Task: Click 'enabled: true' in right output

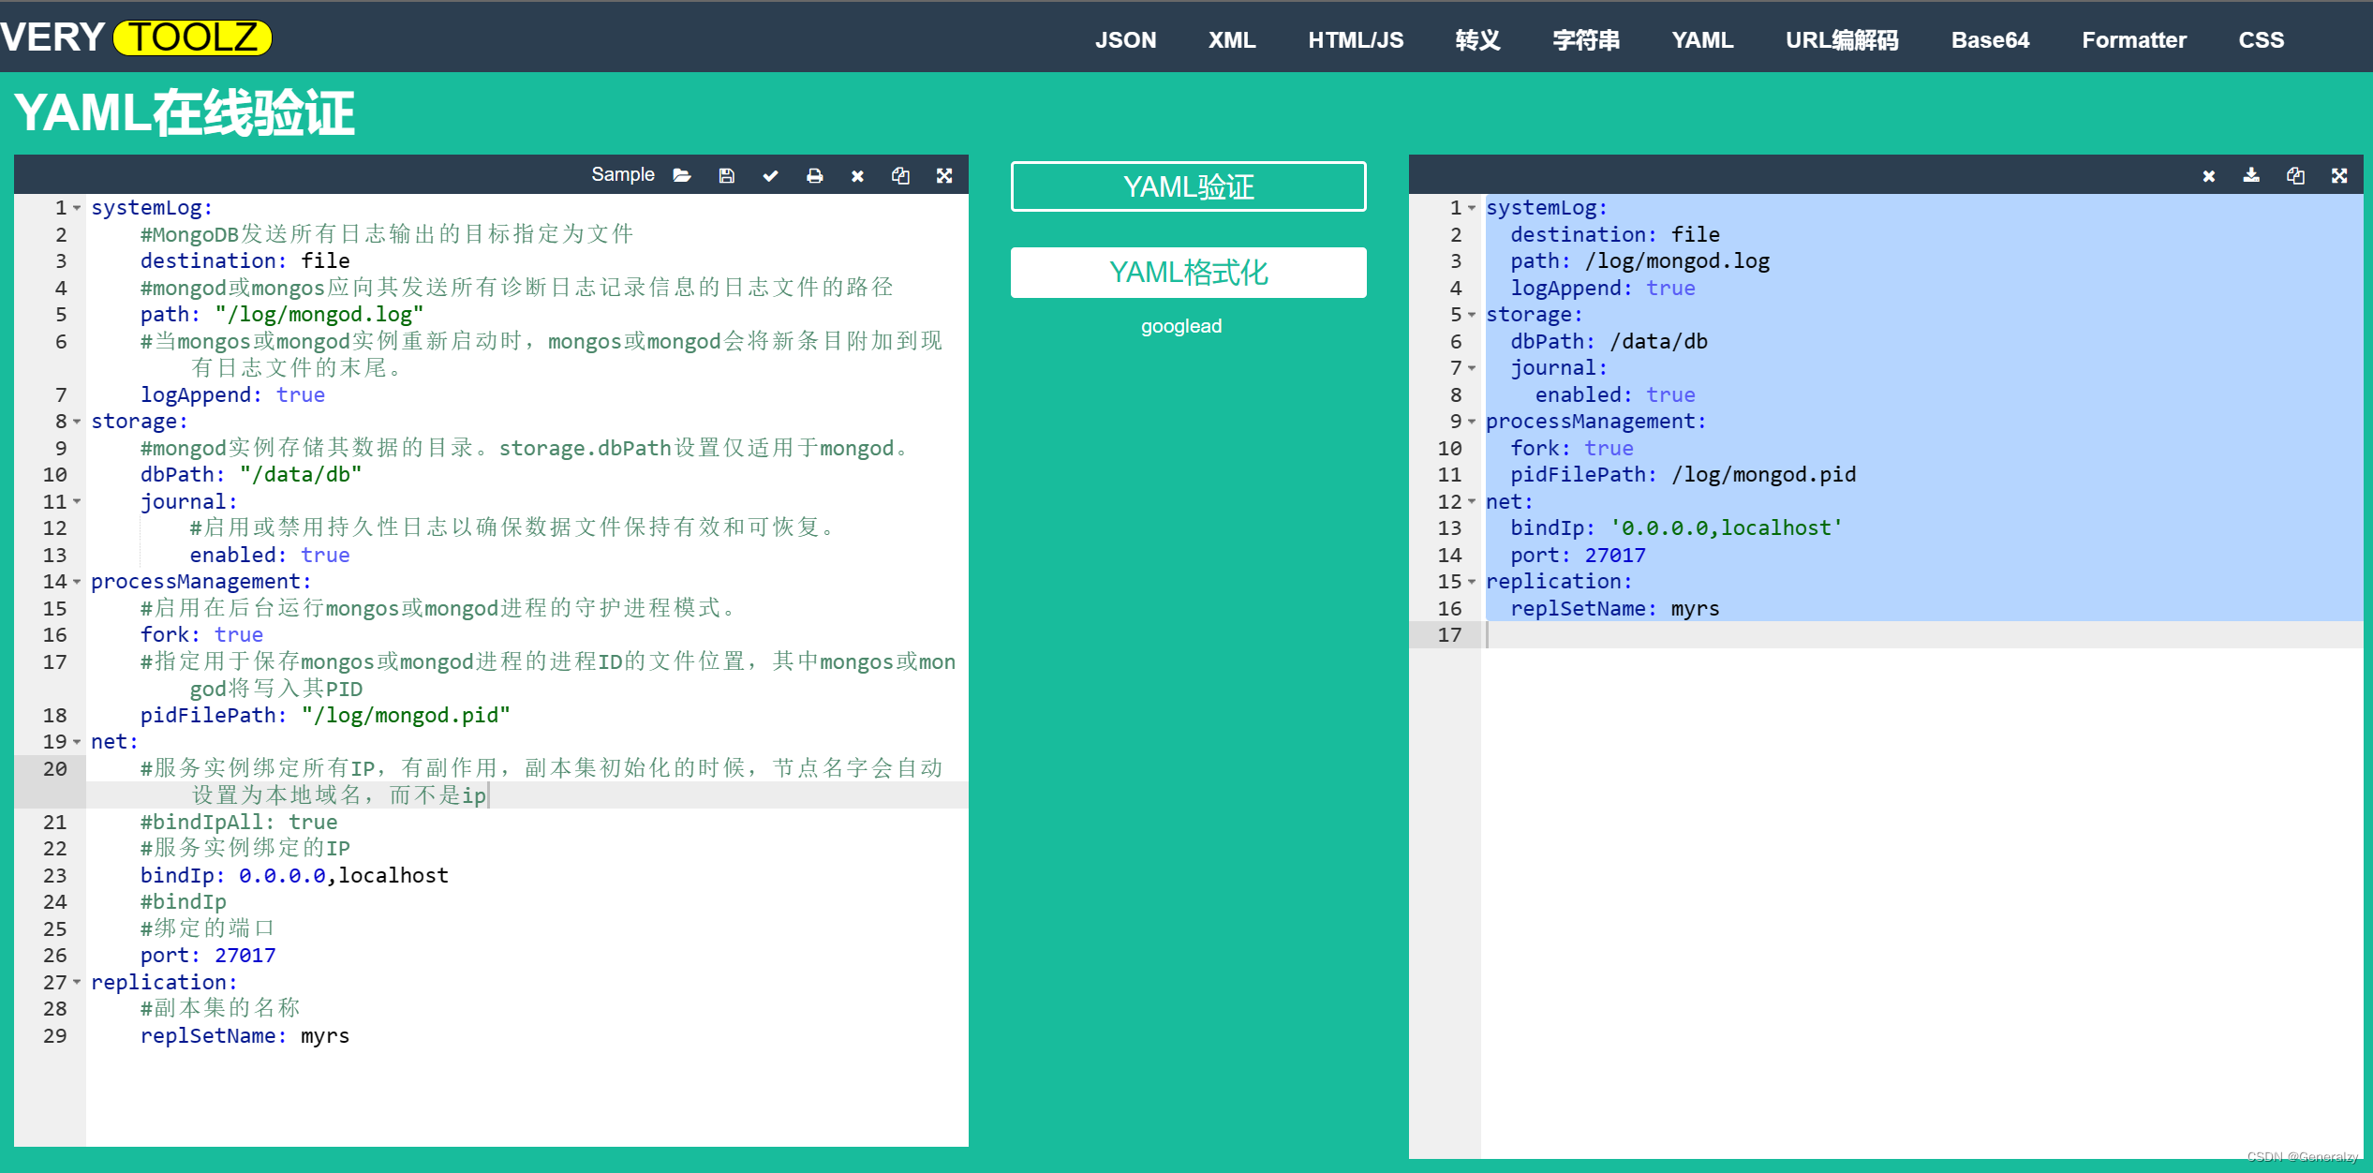Action: [1615, 395]
